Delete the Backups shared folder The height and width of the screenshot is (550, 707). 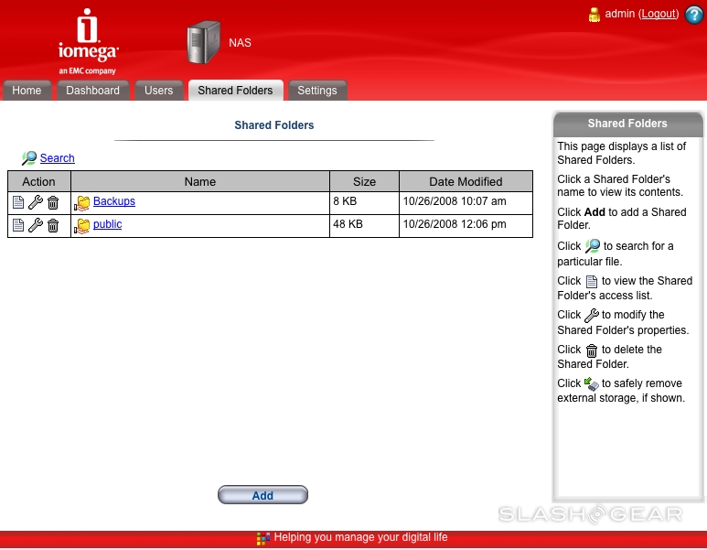53,202
